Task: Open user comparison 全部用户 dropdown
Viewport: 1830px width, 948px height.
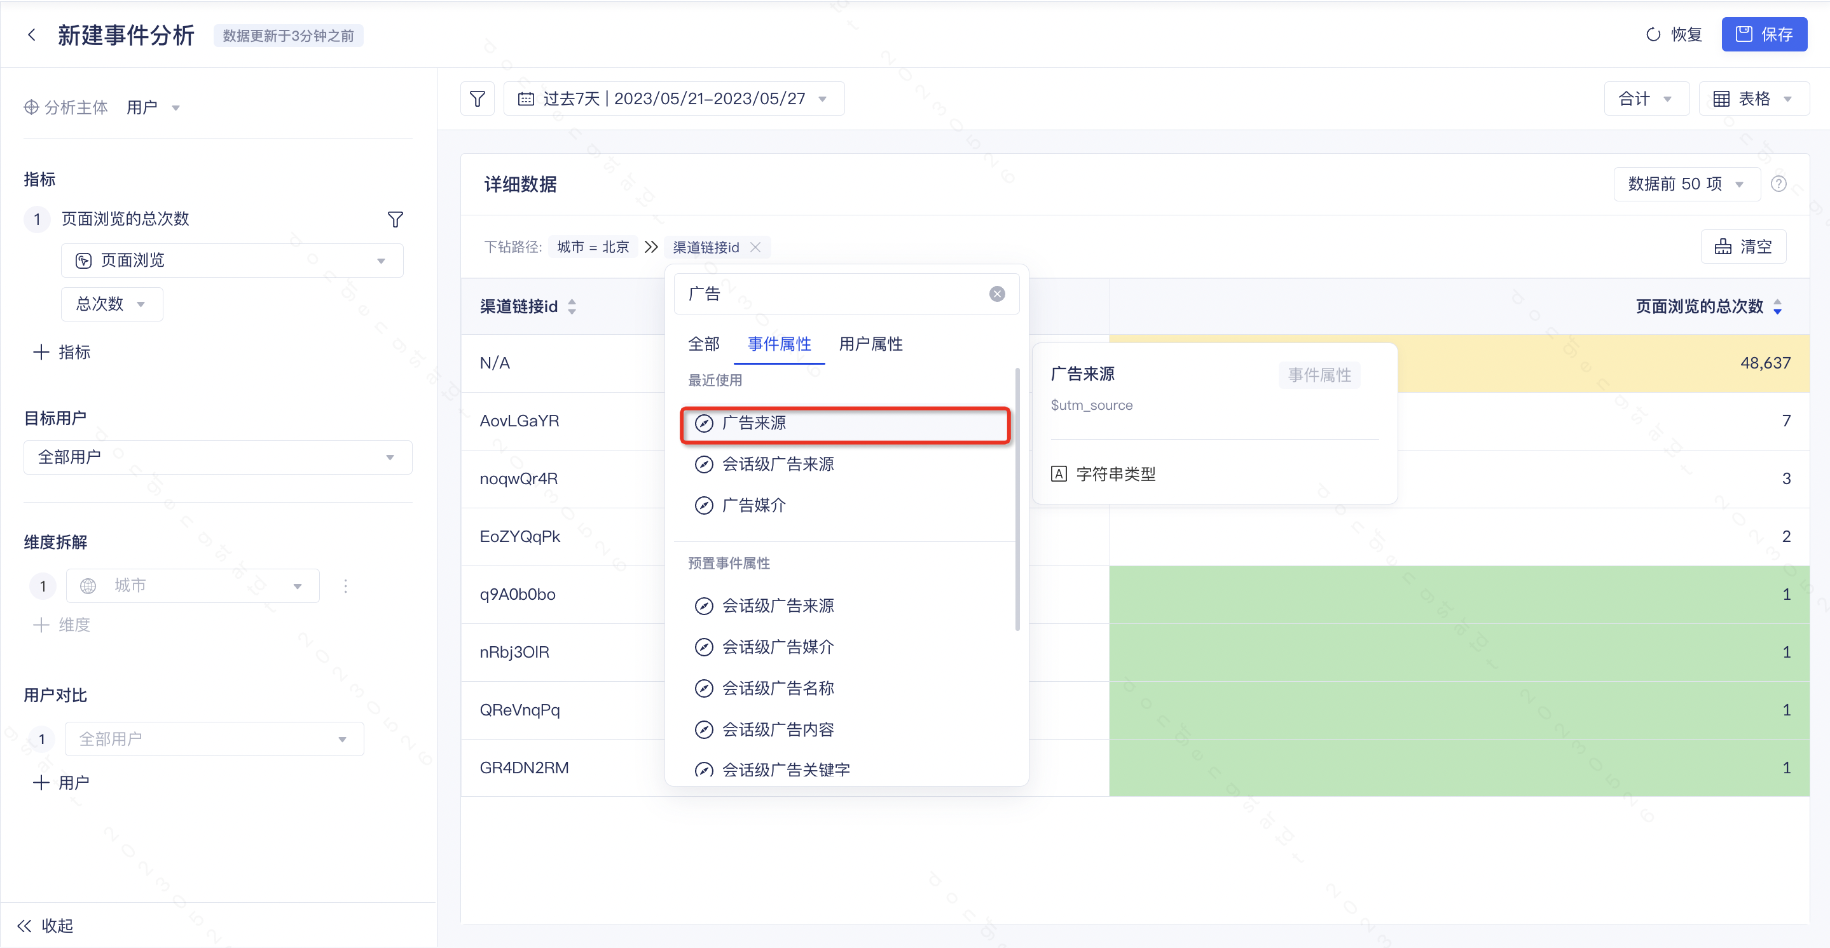Action: pyautogui.click(x=214, y=738)
